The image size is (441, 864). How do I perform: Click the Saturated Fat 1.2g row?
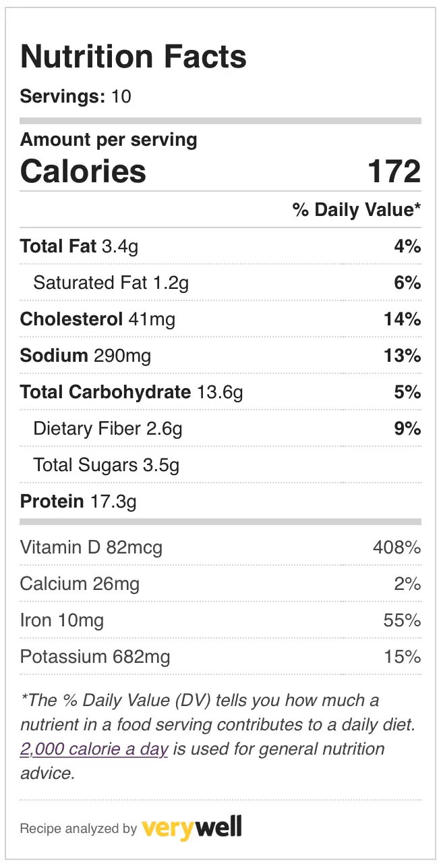tap(220, 283)
